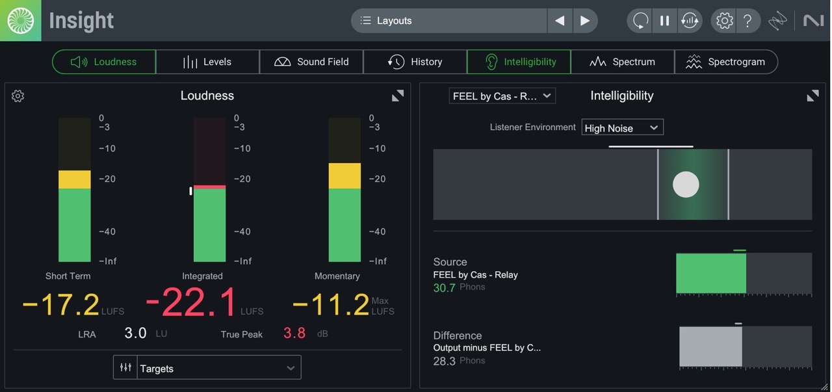Open Insight's global preferences gear

click(723, 20)
